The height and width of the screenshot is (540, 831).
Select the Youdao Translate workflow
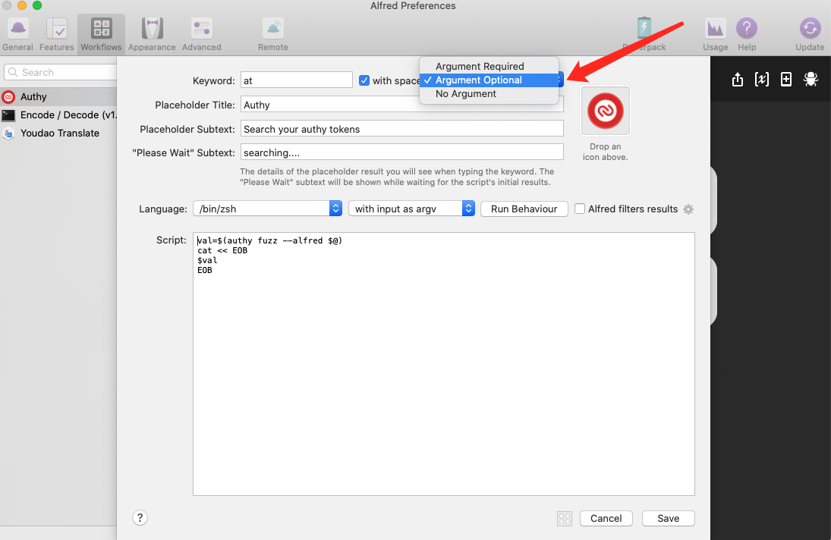point(58,133)
